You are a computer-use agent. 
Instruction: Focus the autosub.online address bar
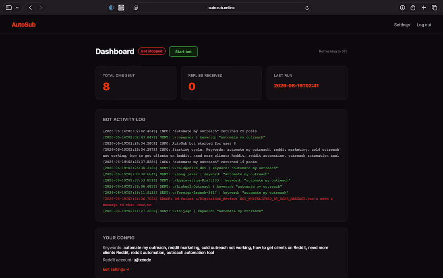click(221, 8)
